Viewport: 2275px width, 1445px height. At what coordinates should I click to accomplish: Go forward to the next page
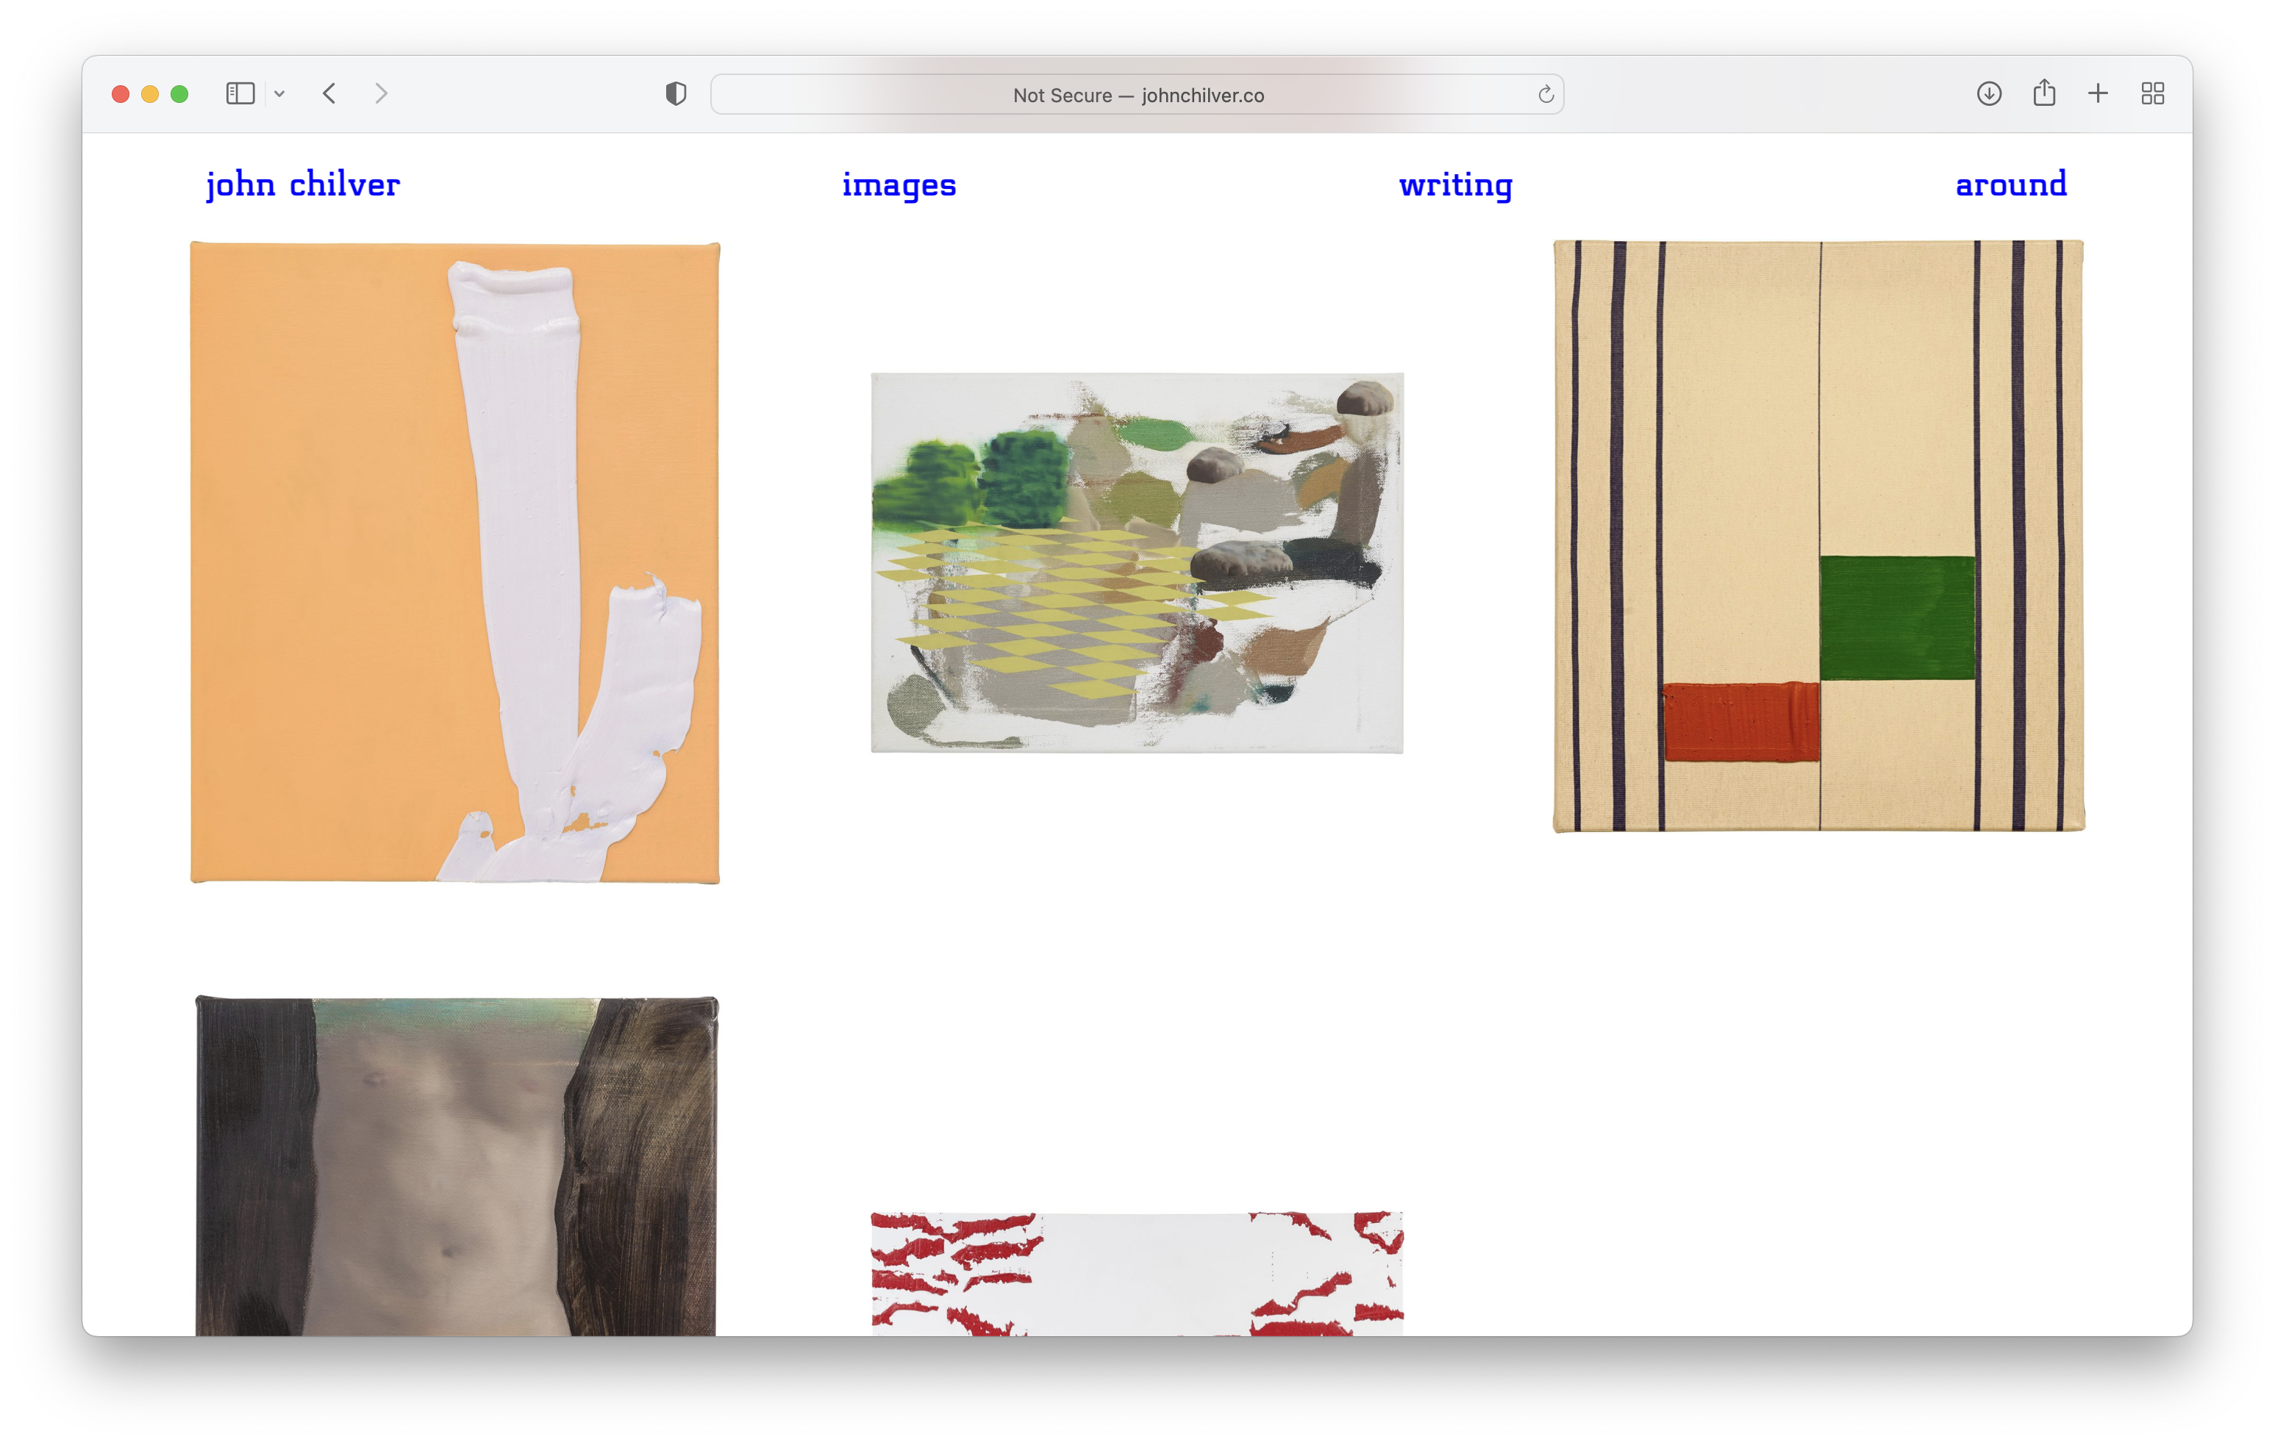click(x=381, y=93)
